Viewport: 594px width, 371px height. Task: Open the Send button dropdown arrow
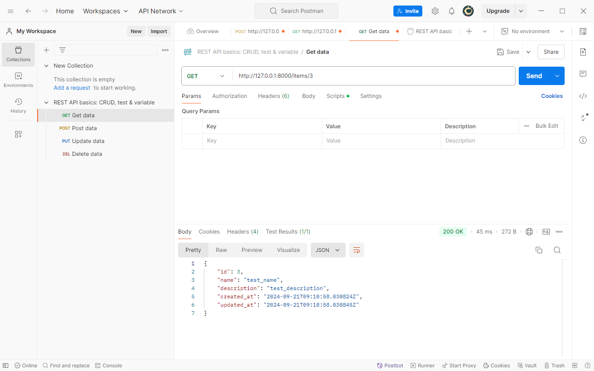pyautogui.click(x=557, y=76)
